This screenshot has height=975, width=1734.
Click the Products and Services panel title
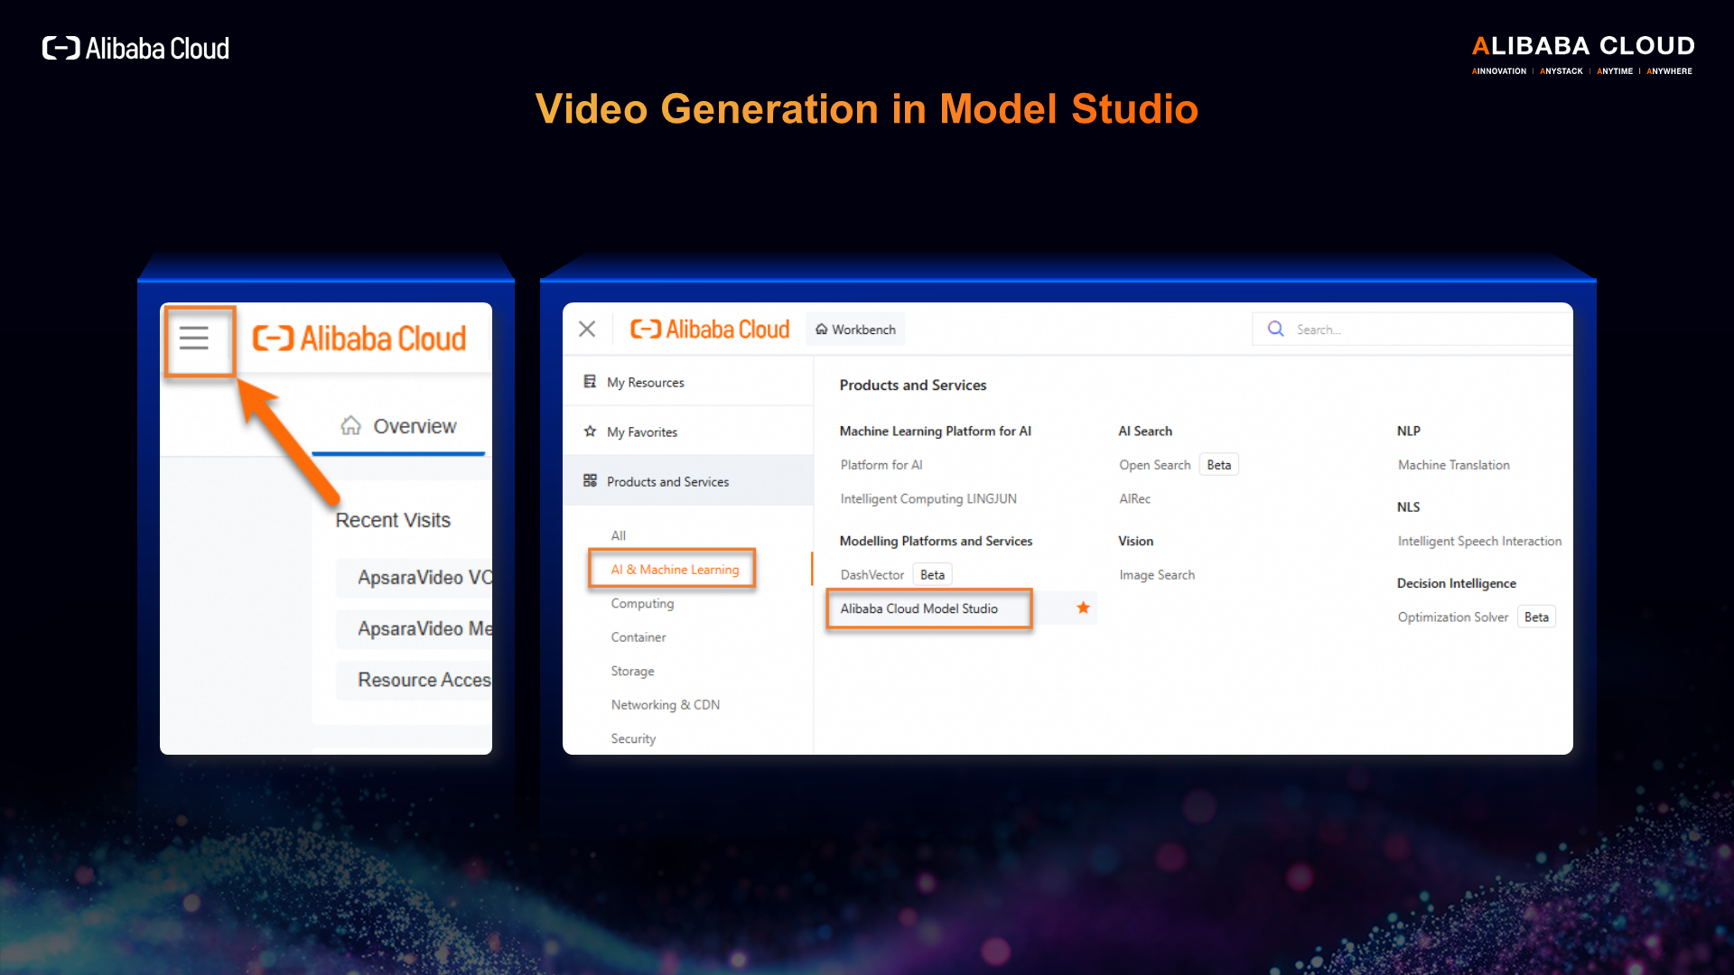[913, 385]
